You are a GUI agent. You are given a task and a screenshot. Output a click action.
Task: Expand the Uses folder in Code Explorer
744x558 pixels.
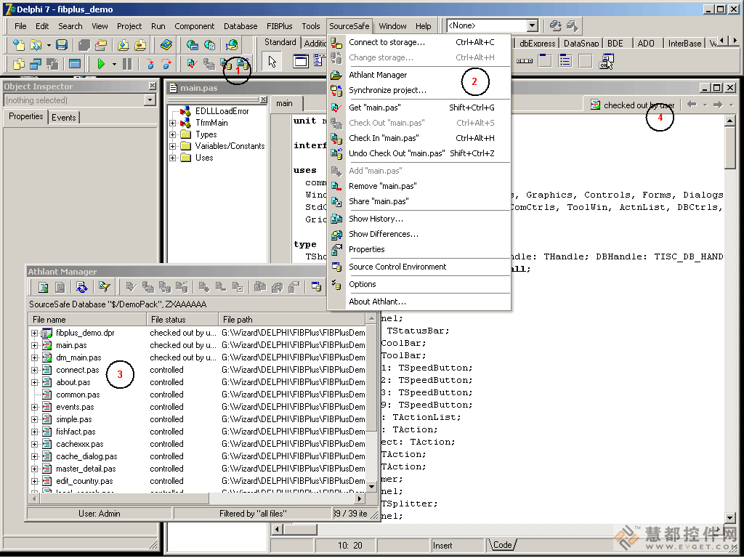[x=172, y=158]
